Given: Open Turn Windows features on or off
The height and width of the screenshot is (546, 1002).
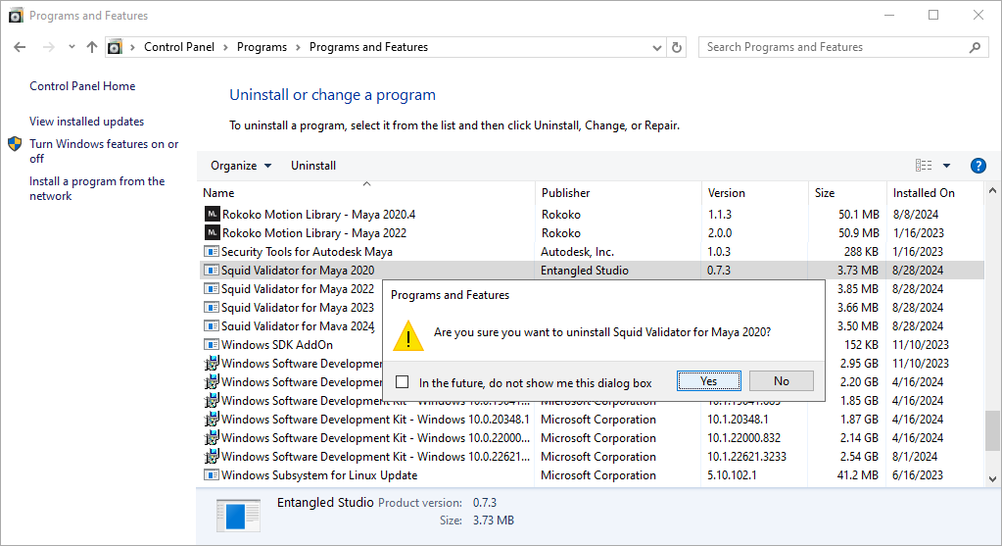Looking at the screenshot, I should pyautogui.click(x=104, y=151).
